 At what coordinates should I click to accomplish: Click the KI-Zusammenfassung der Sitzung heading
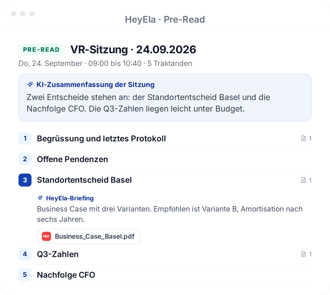(x=95, y=84)
